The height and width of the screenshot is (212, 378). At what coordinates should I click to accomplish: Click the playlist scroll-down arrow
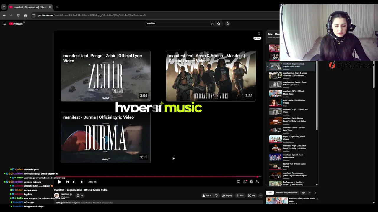tap(317, 185)
